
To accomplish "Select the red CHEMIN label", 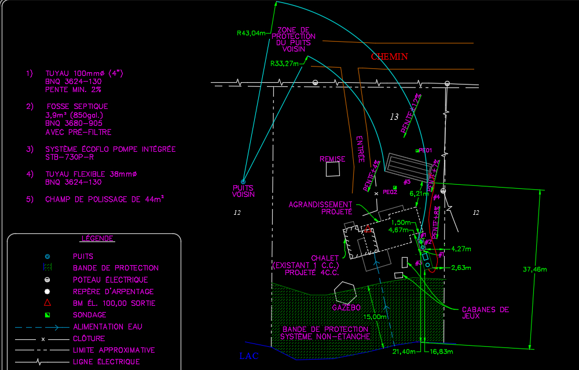I will (389, 57).
